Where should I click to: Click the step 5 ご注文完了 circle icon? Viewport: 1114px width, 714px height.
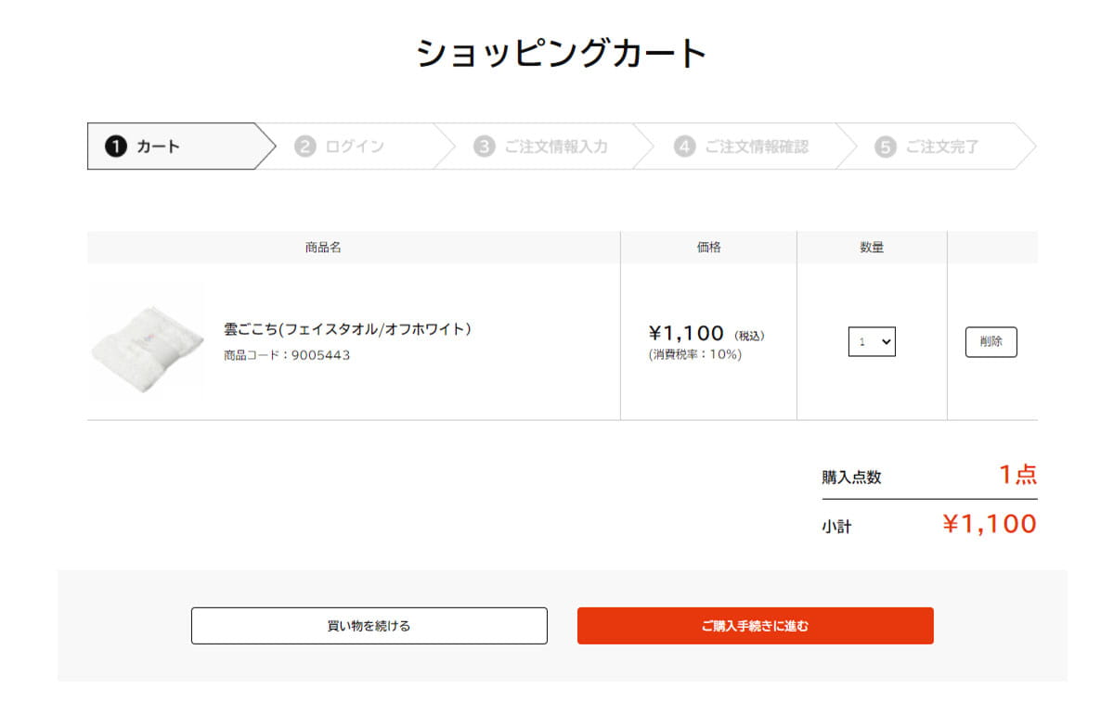(884, 146)
